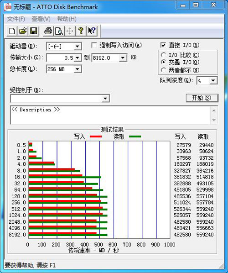The image size is (228, 273).
Task: Expand the maximum transfer size 8192.0 dropdown
Action: click(x=123, y=58)
